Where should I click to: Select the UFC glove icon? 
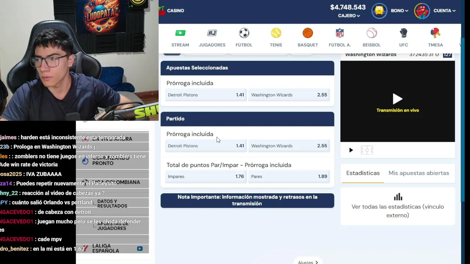(404, 33)
